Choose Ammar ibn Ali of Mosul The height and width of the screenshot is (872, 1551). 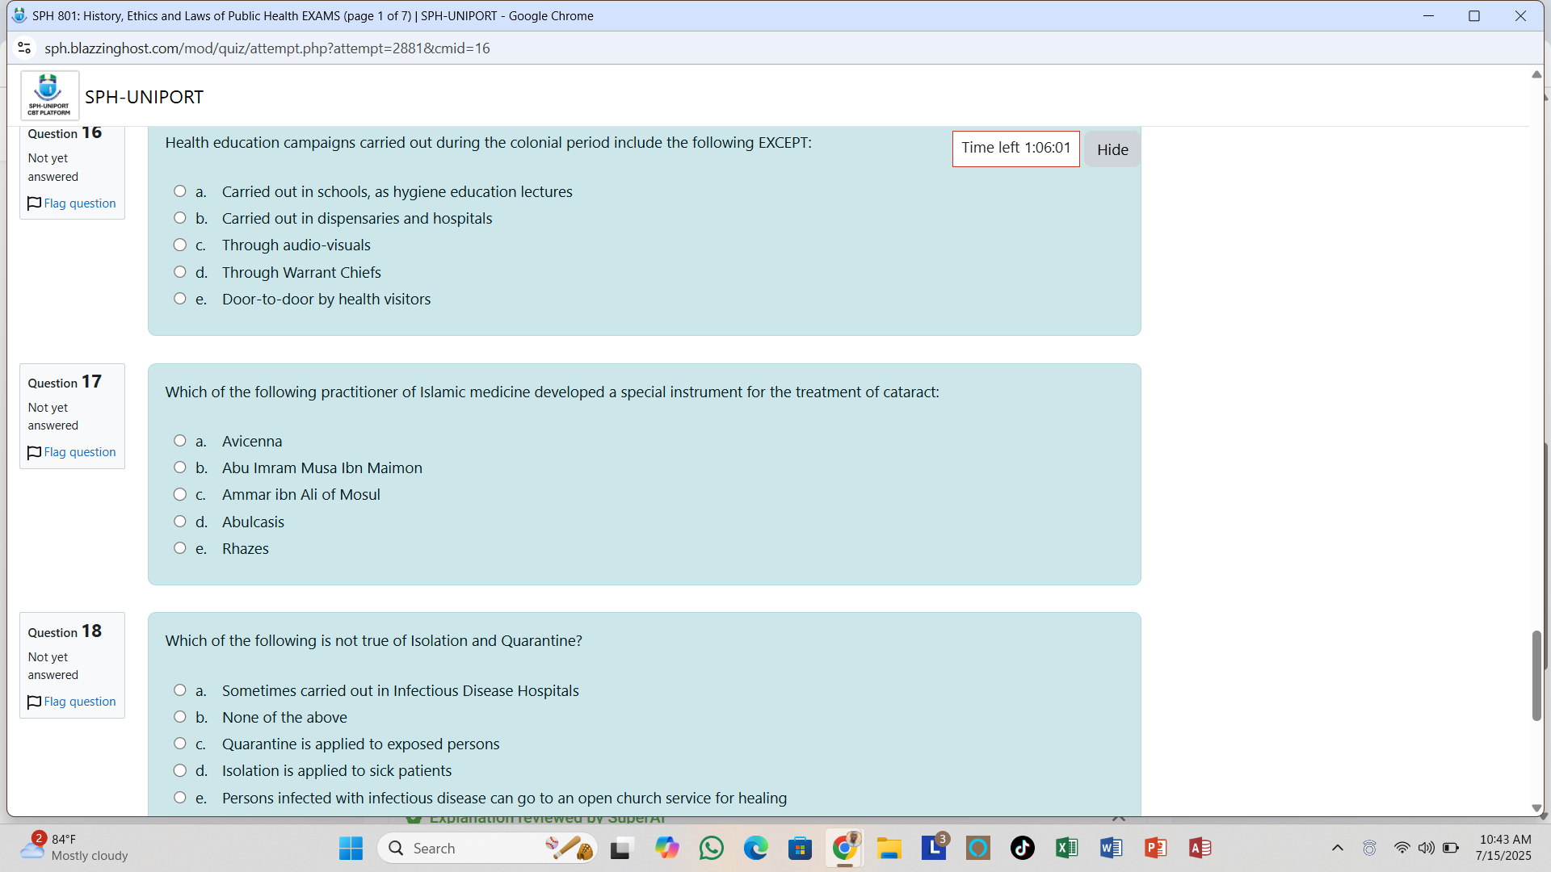[x=180, y=494]
